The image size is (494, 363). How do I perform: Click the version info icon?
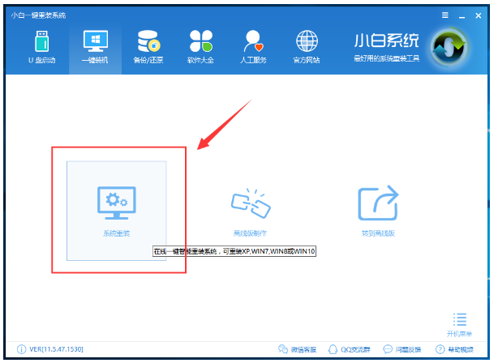(21, 349)
